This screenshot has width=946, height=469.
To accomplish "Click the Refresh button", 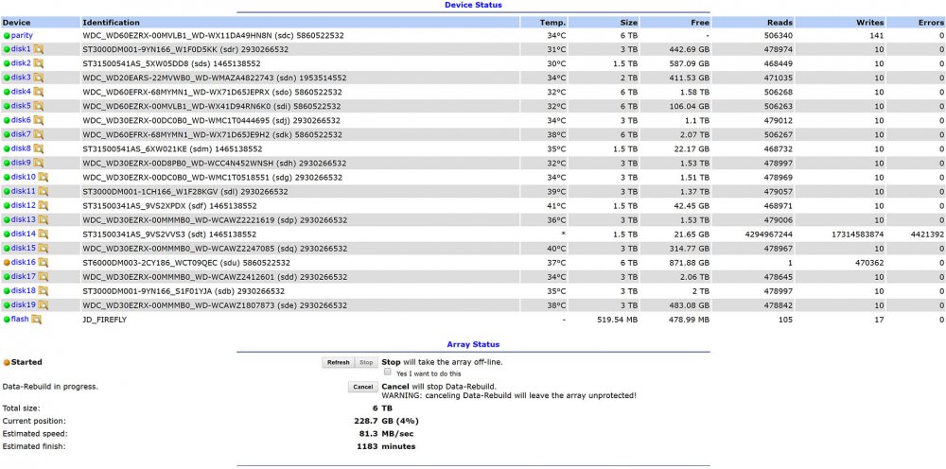I will (338, 363).
